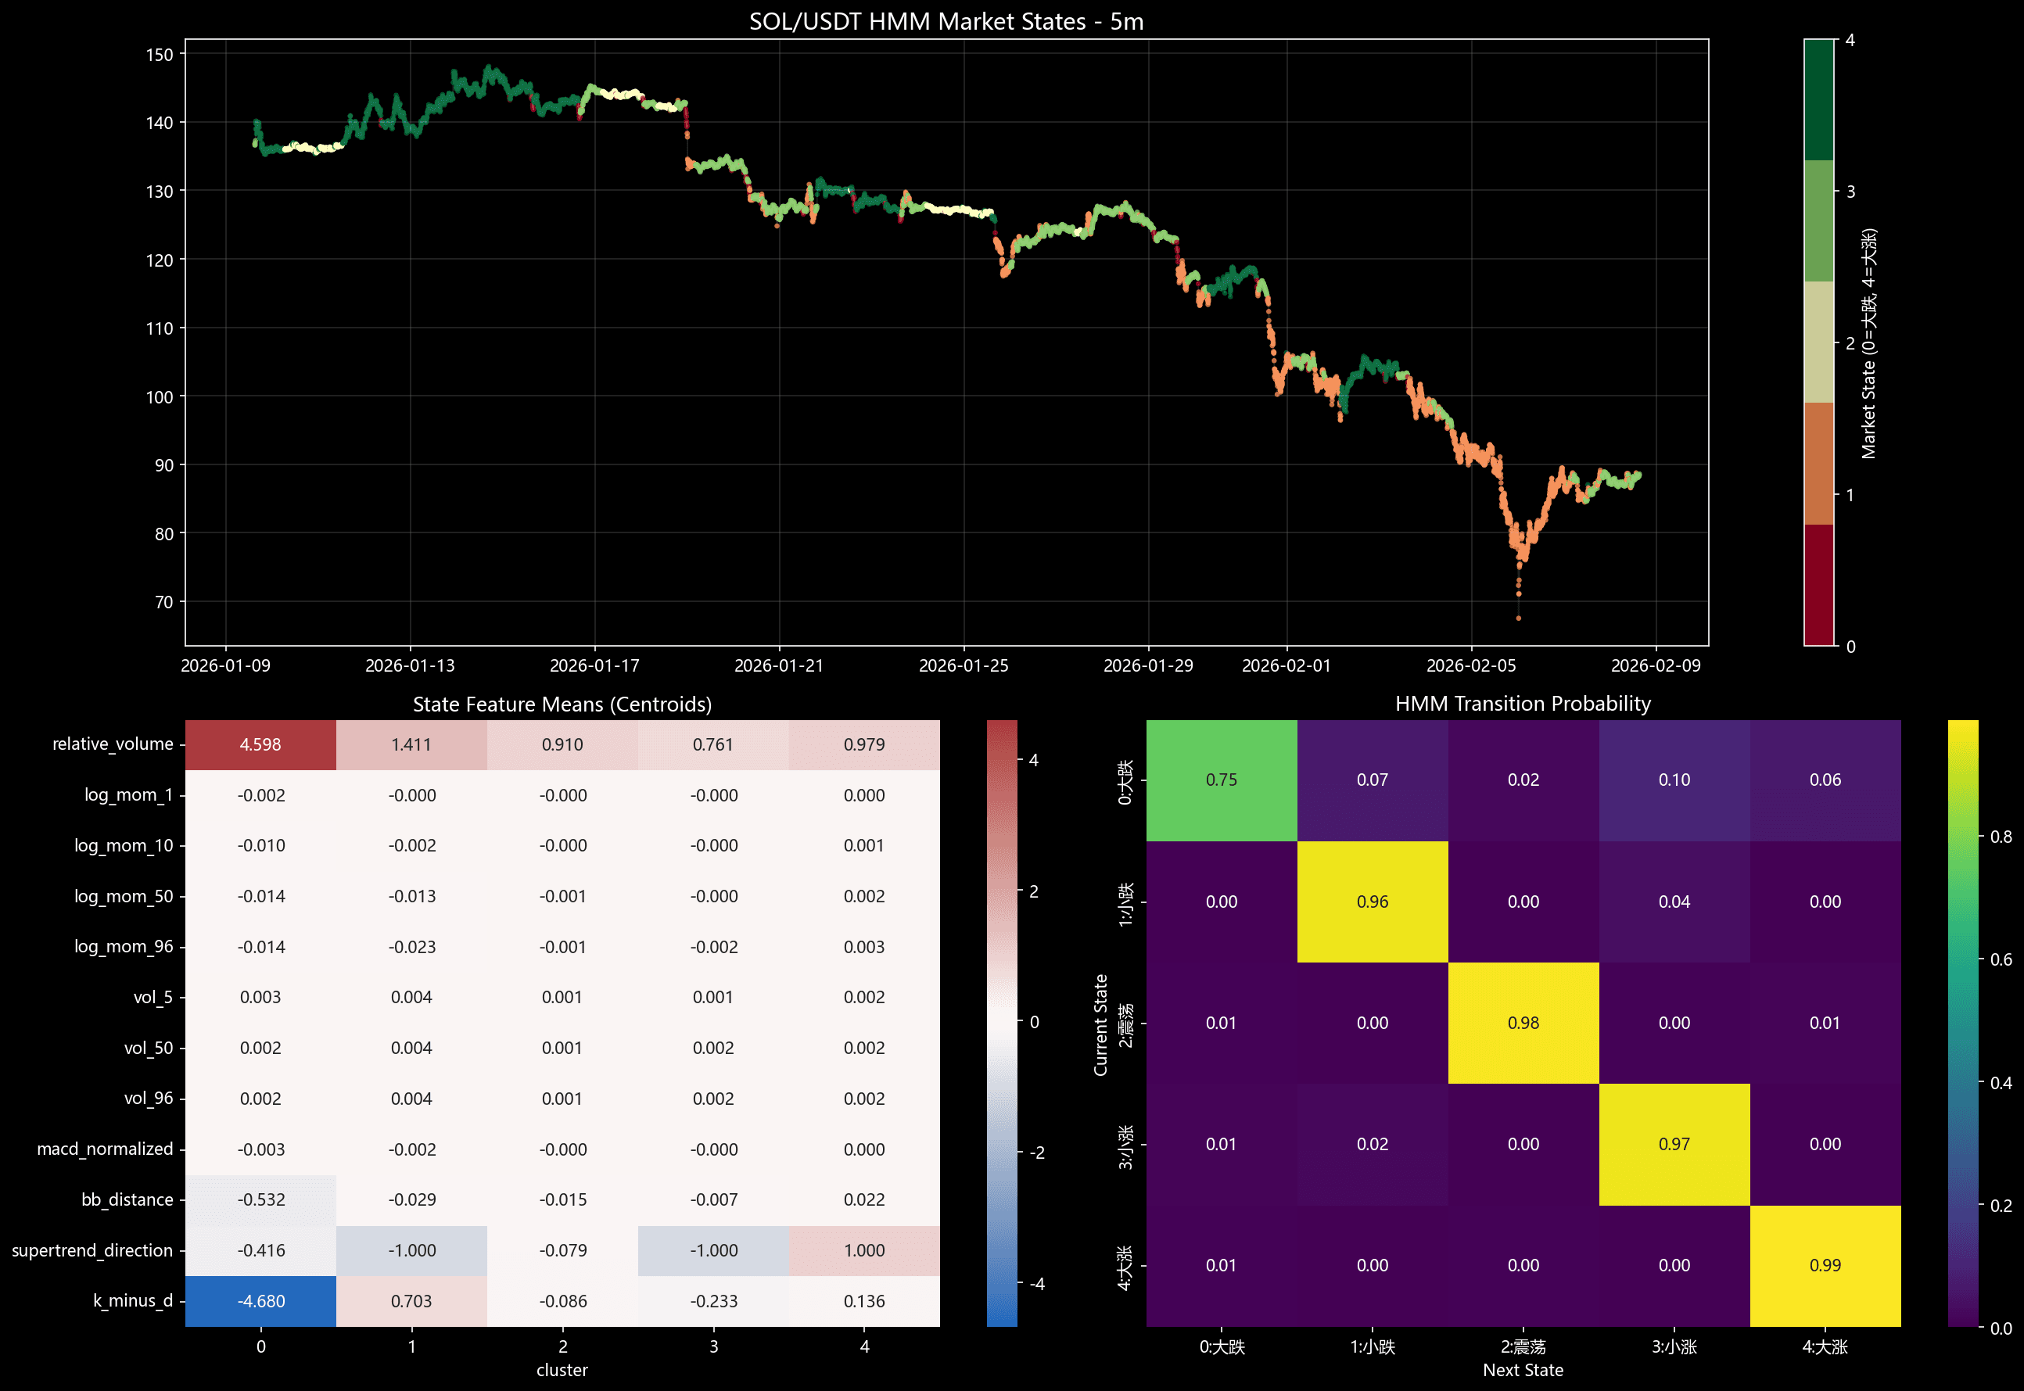Image resolution: width=2024 pixels, height=1391 pixels.
Task: Click the 0.98 transition cell for 2:震荡
Action: point(1523,1024)
